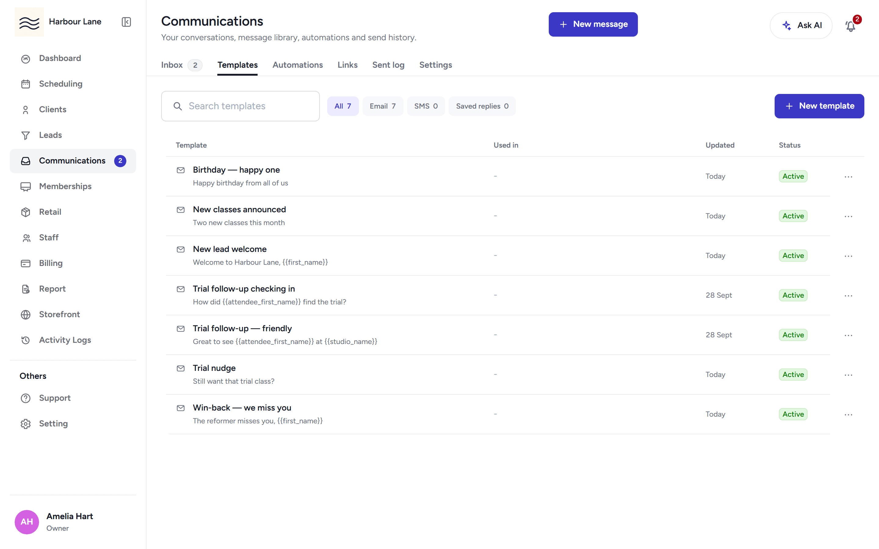Collapse the sidebar with the panel icon

coord(126,22)
